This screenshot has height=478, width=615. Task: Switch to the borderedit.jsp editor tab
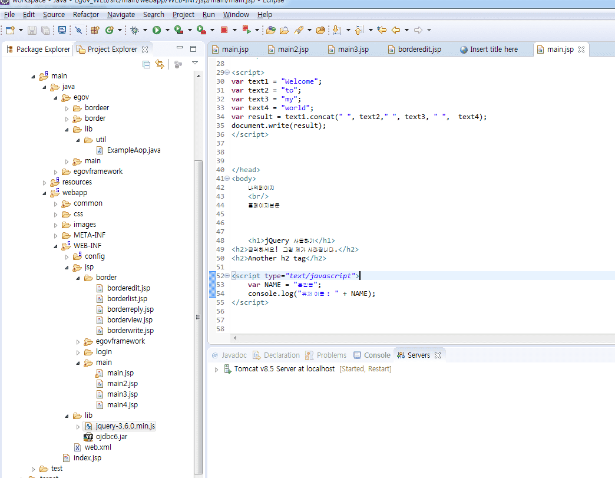point(419,50)
